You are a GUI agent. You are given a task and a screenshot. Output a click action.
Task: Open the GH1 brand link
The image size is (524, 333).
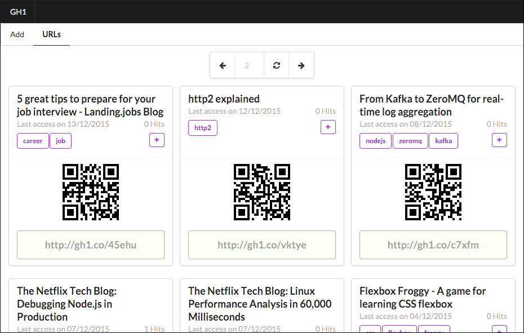click(x=18, y=12)
